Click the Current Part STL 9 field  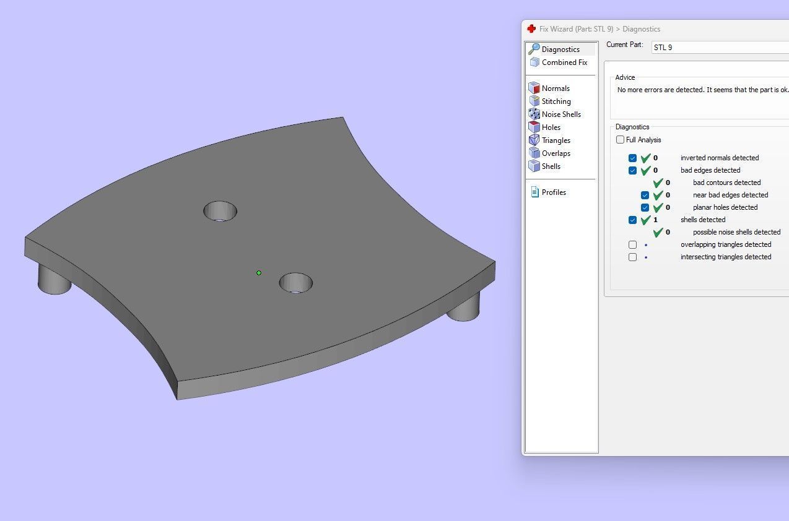click(x=720, y=47)
